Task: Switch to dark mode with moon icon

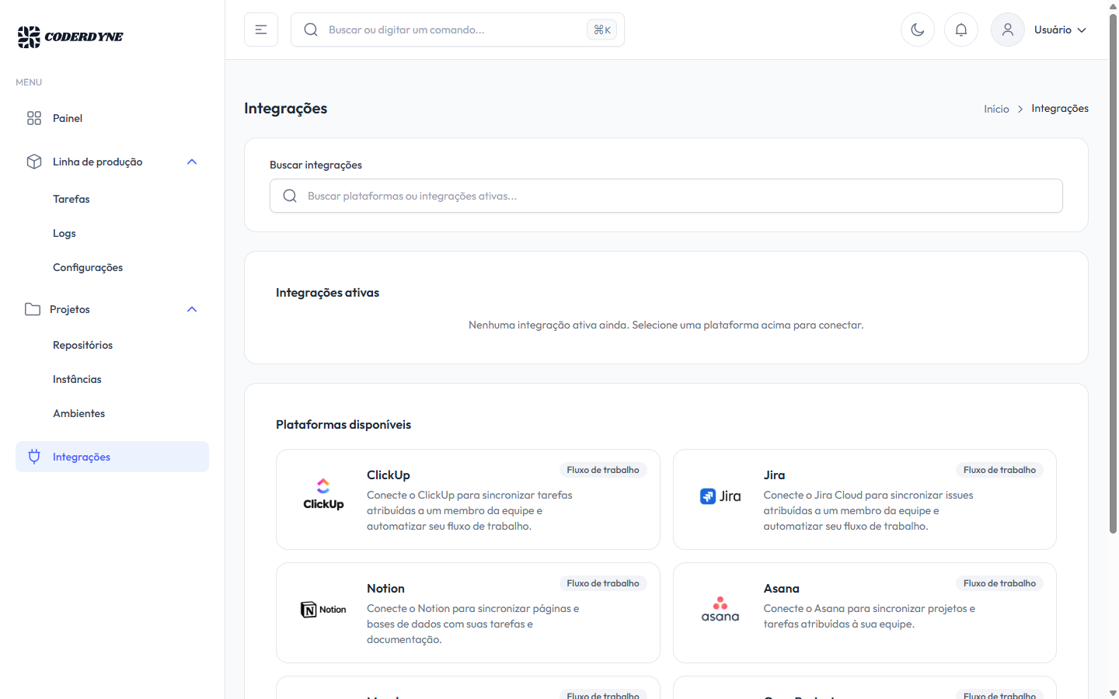Action: pos(918,30)
